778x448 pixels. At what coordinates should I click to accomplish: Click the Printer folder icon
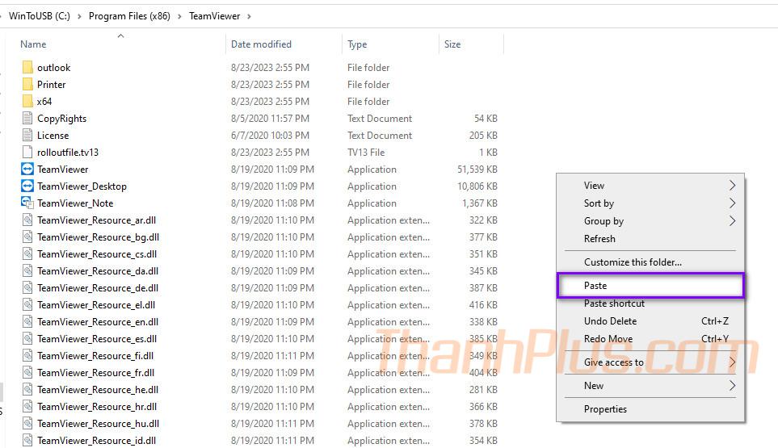tap(27, 85)
